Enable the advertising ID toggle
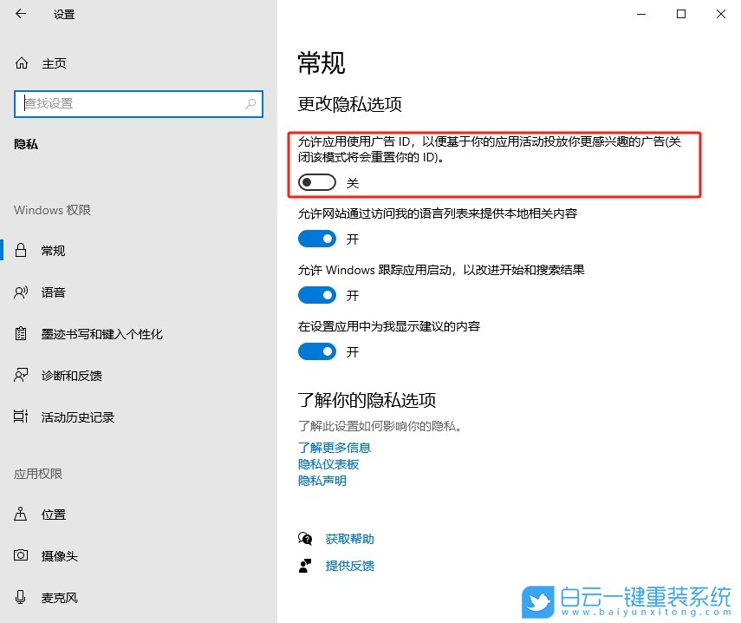This screenshot has width=741, height=623. click(x=316, y=182)
